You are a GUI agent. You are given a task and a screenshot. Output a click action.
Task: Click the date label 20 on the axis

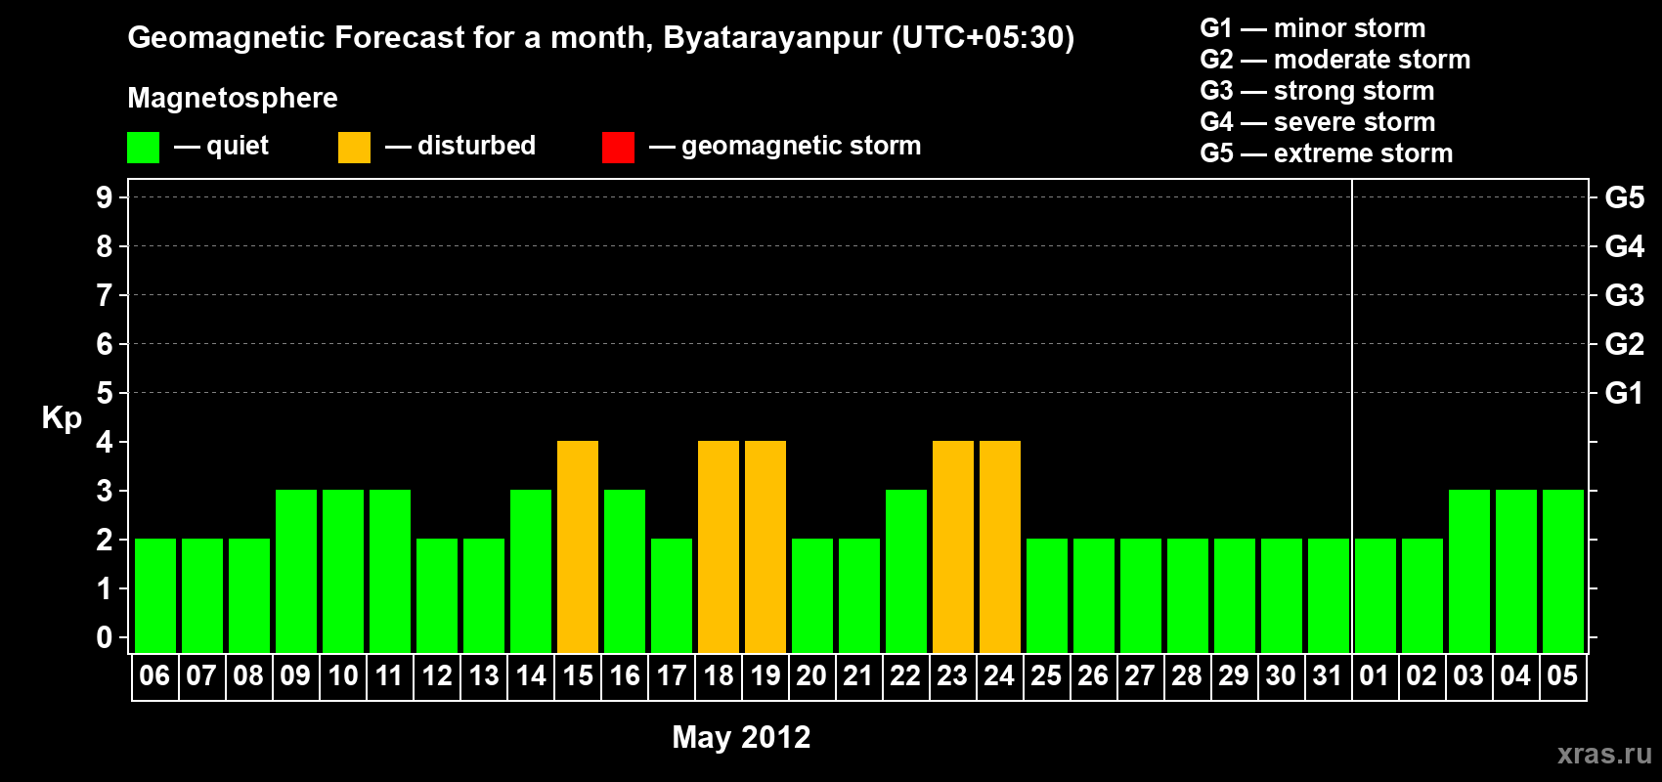click(x=811, y=675)
